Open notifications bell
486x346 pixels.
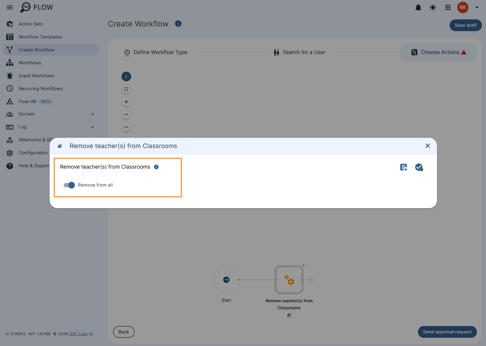pyautogui.click(x=418, y=8)
